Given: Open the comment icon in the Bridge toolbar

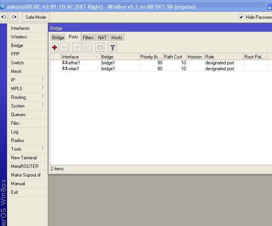Looking at the screenshot, I should pos(100,47).
